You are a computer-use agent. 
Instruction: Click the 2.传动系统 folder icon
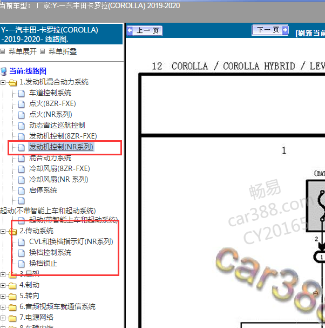[13, 232]
